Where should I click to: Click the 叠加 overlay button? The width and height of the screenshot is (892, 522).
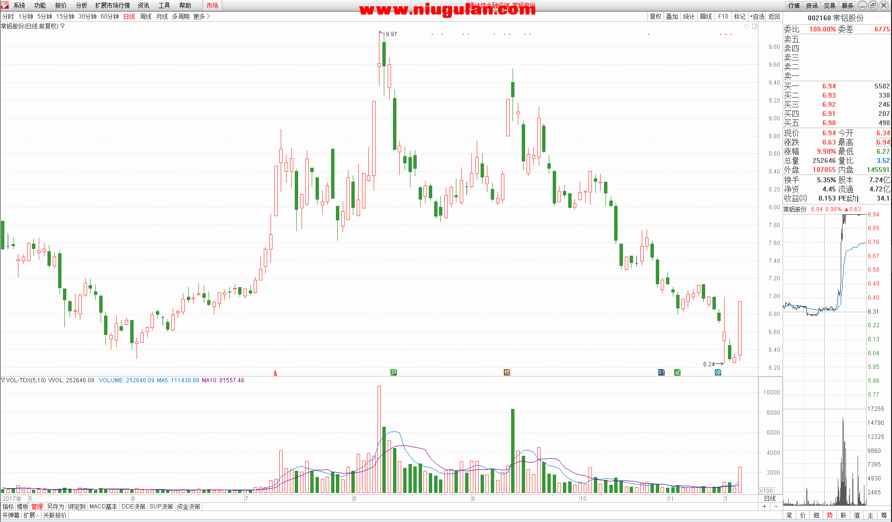click(x=672, y=16)
